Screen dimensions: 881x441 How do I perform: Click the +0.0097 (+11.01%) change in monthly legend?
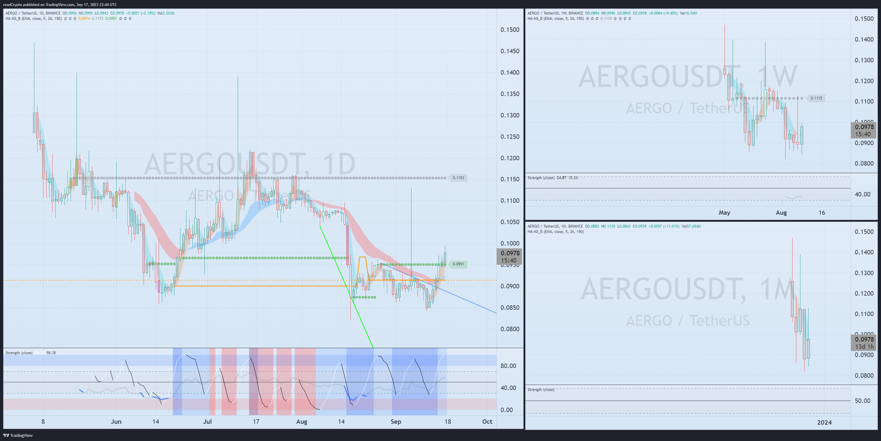coord(664,226)
